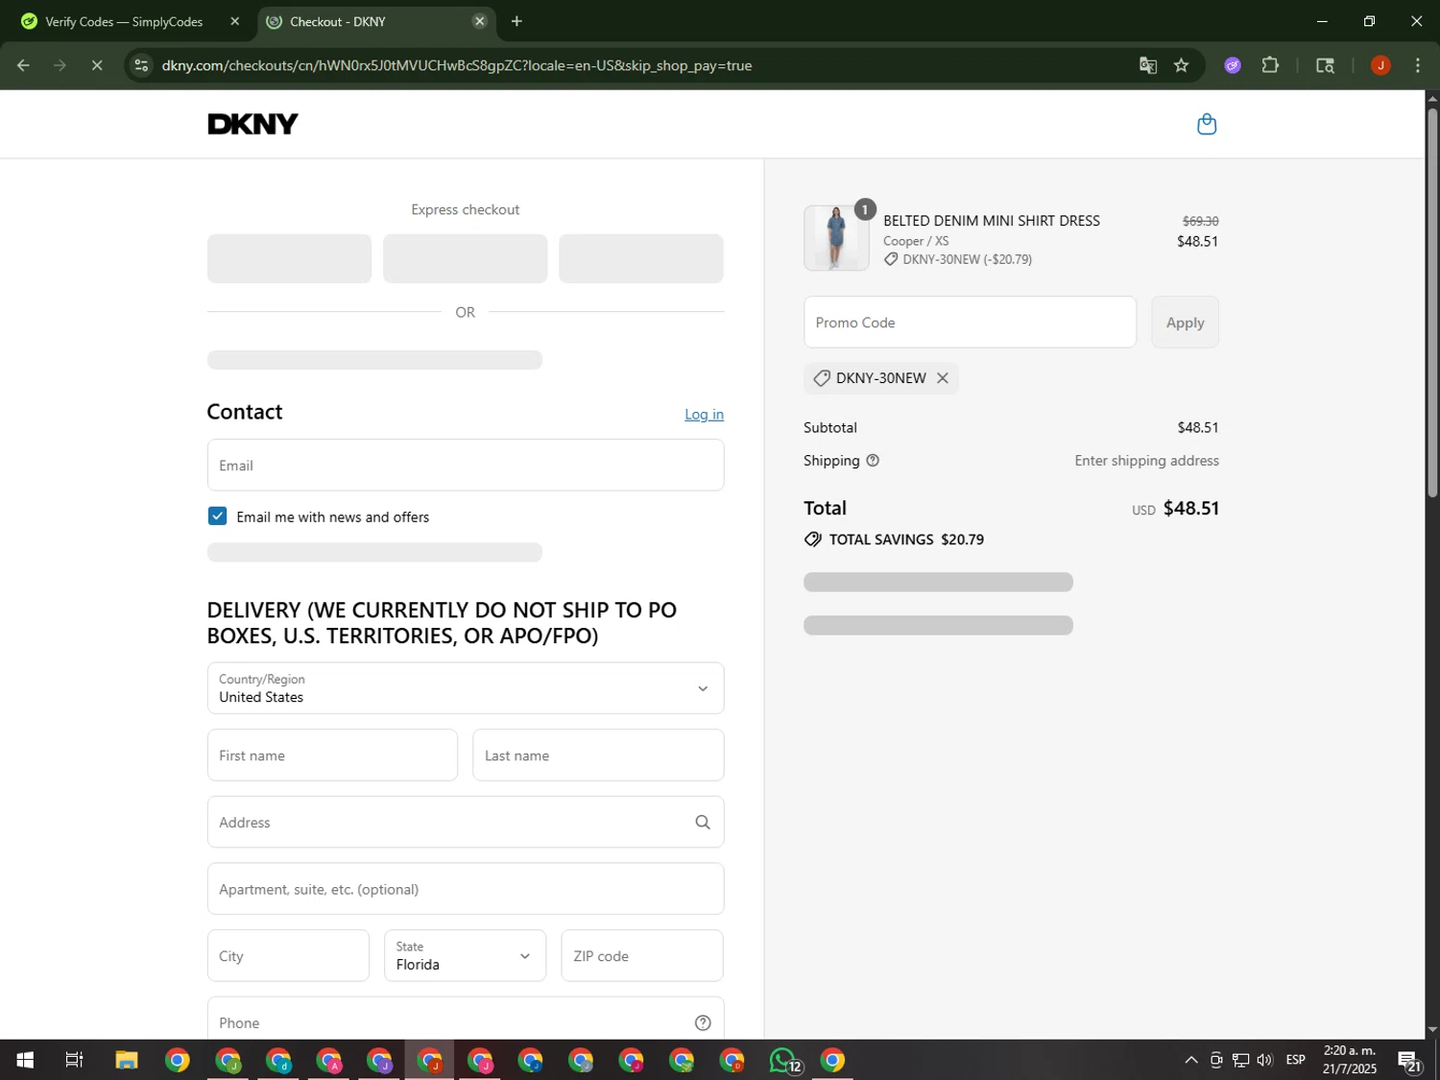Show hidden system tray icons
Screen dimensions: 1440x1080
point(1190,1060)
